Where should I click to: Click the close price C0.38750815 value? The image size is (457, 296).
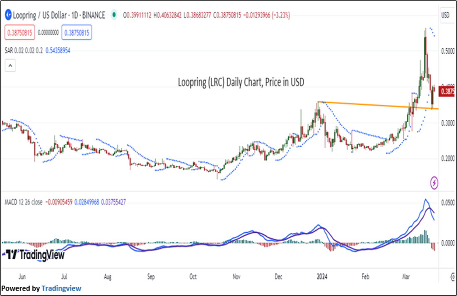coord(227,15)
